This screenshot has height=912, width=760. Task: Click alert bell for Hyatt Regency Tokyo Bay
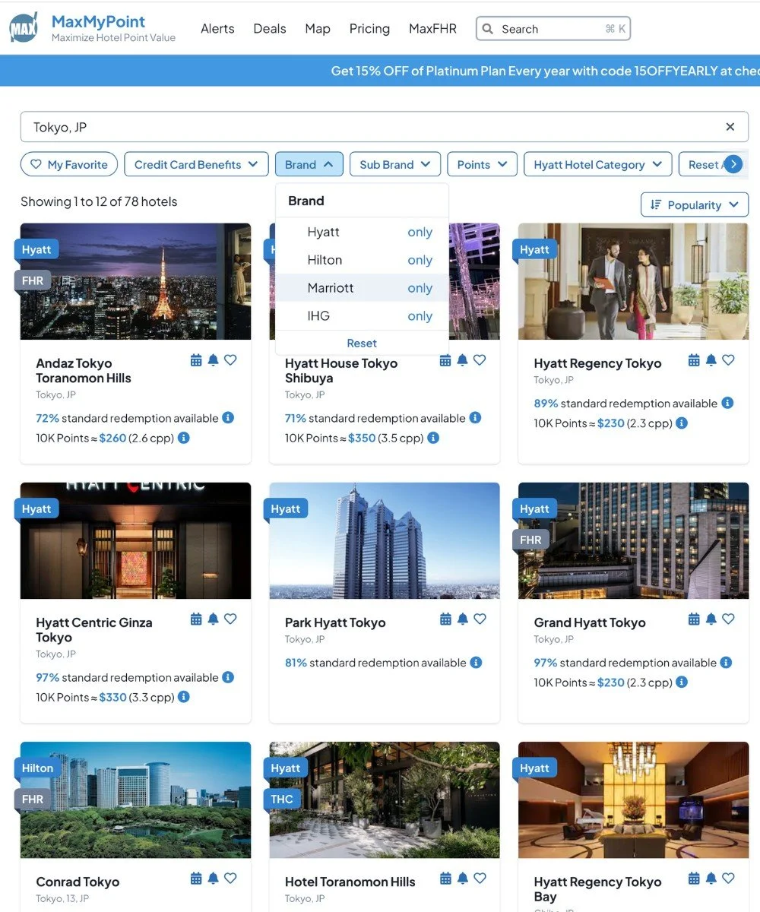711,879
